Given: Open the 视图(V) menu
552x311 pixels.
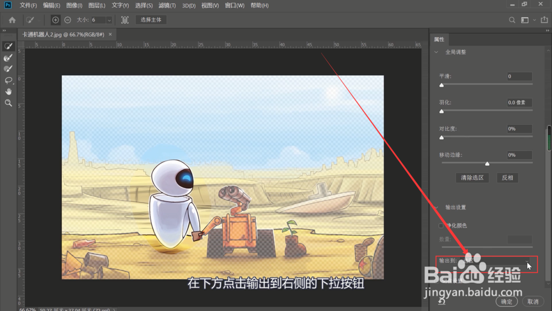Looking at the screenshot, I should [210, 6].
